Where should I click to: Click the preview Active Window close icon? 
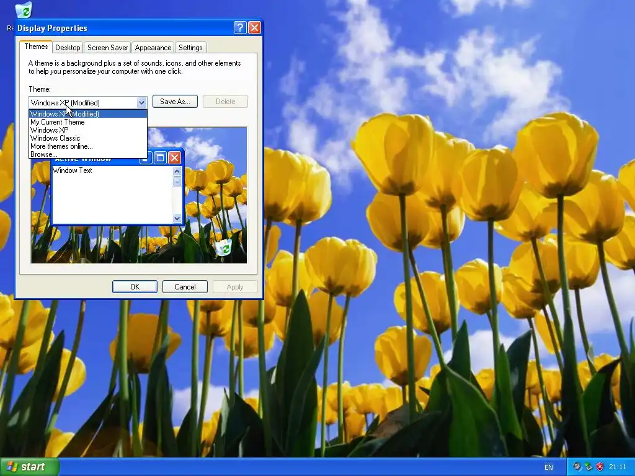pyautogui.click(x=174, y=158)
